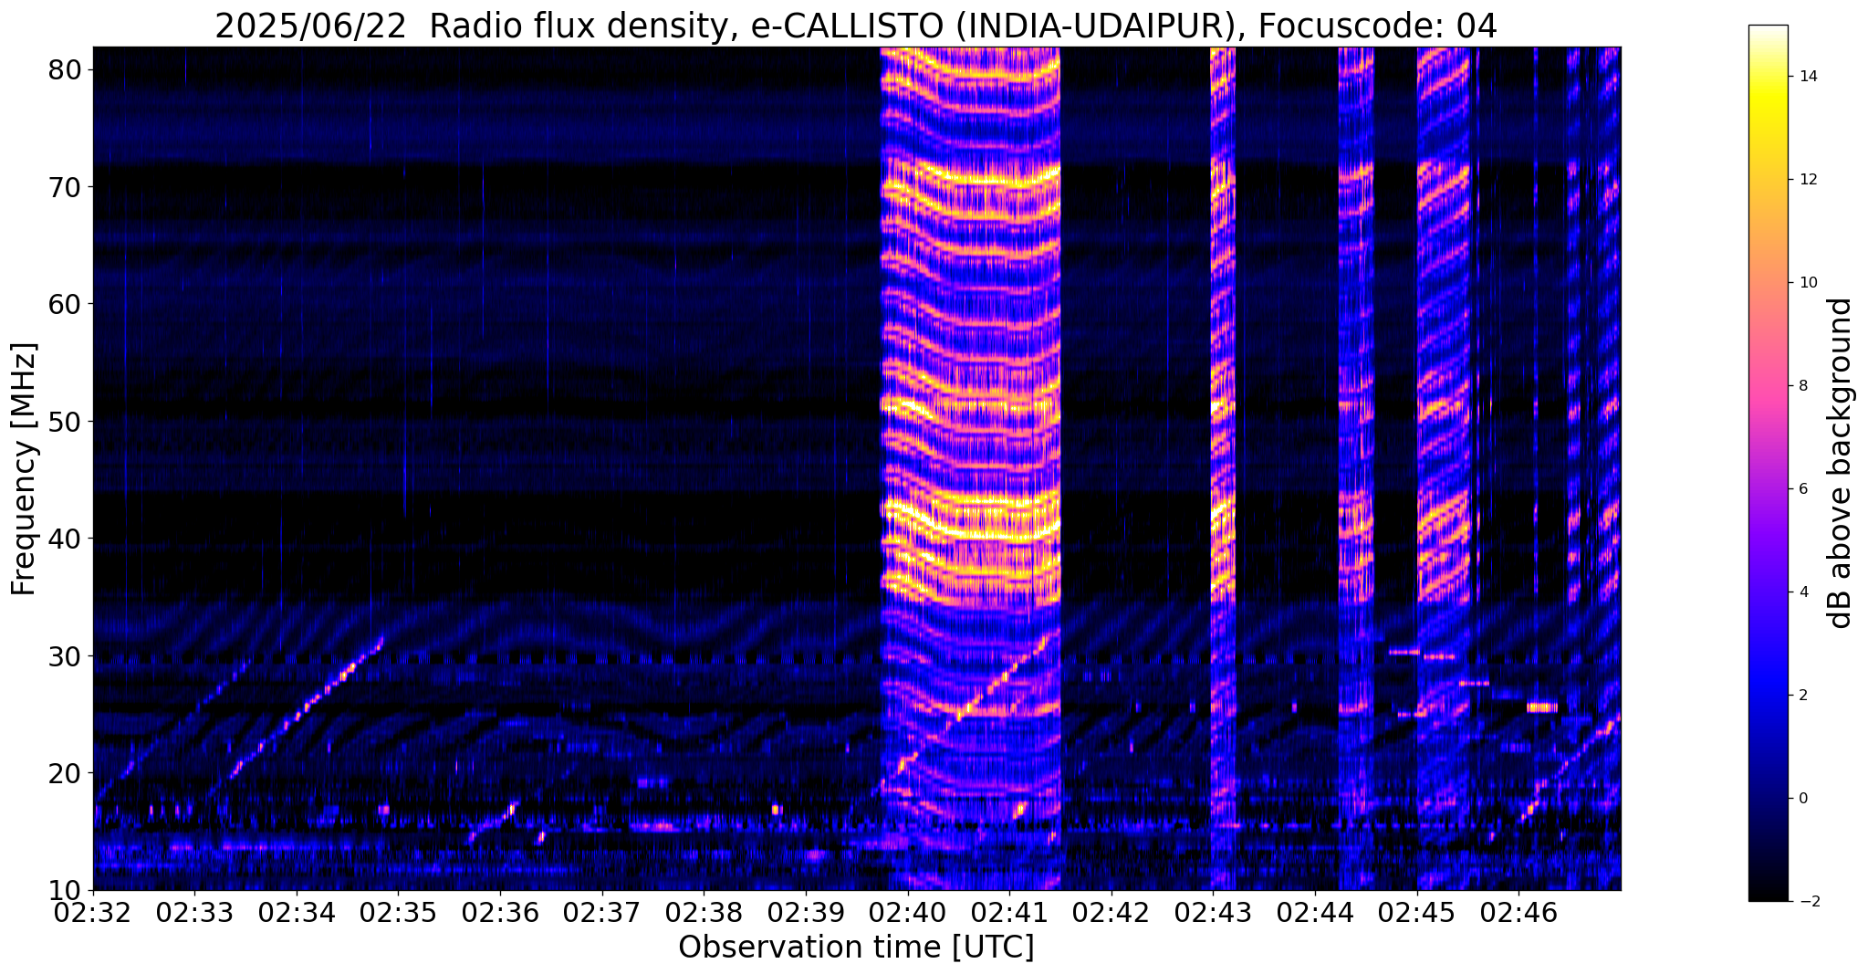
Task: Click the 02:46 time tick label
Action: 1518,912
